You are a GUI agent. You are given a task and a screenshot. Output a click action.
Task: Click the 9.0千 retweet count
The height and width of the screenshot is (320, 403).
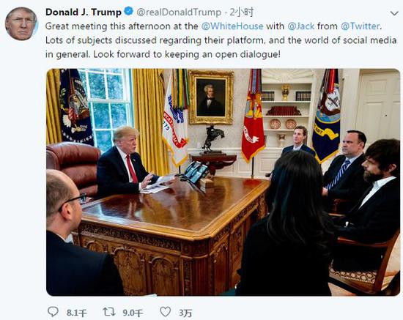[133, 313]
